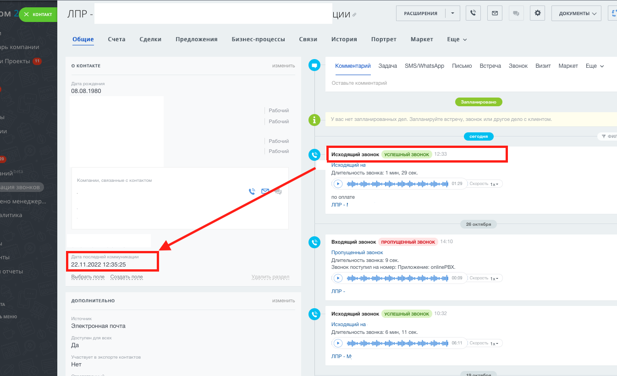The height and width of the screenshot is (376, 617).
Task: Seek within the 01:29 call waveform
Action: 397,184
